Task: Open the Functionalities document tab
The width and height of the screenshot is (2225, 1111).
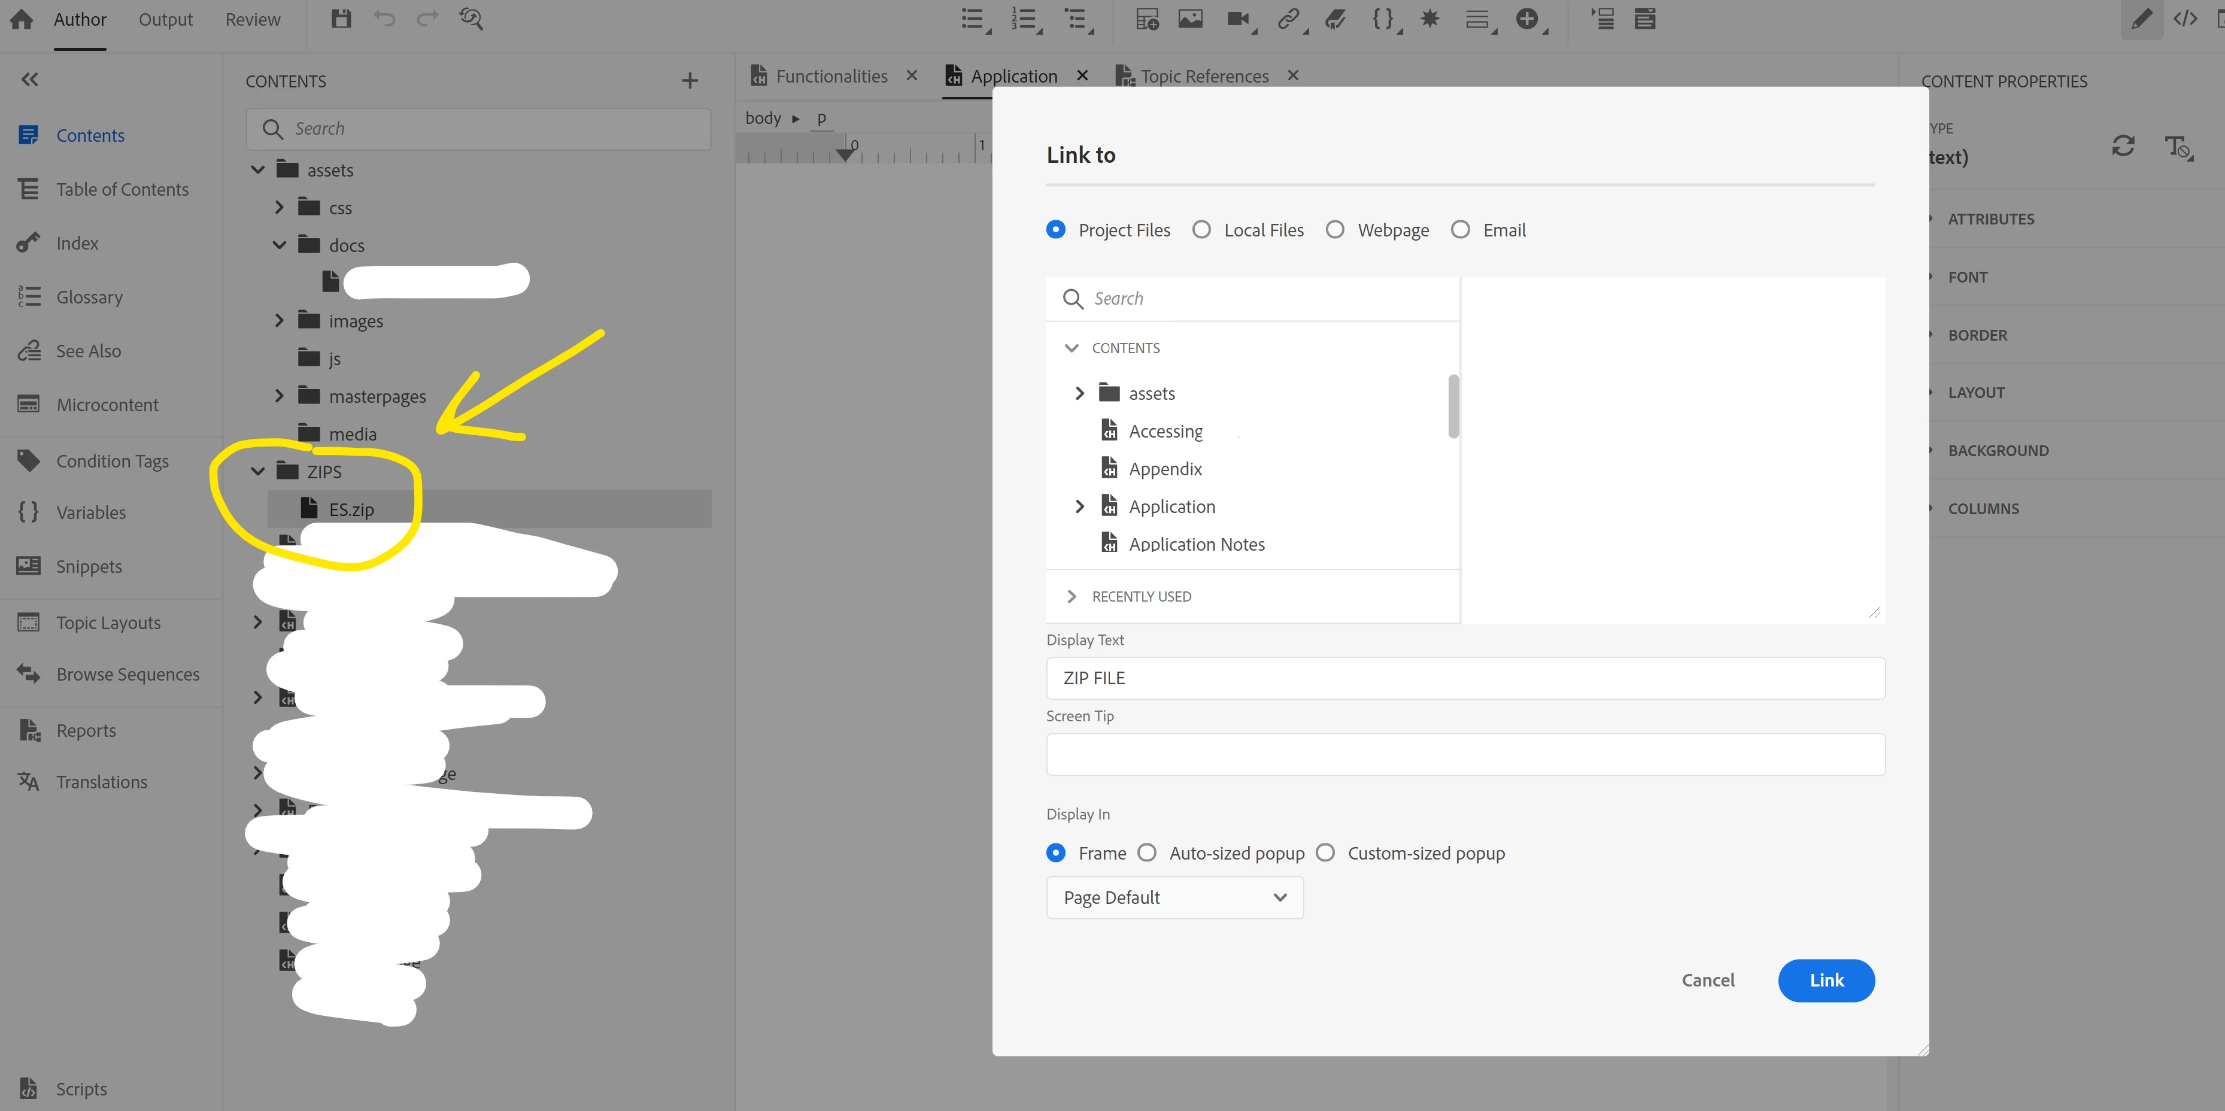Action: pyautogui.click(x=830, y=76)
